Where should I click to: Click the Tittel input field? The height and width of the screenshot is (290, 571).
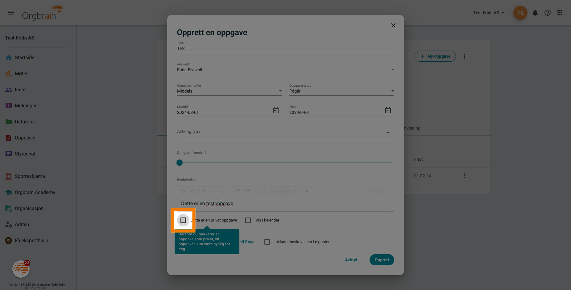(x=285, y=48)
